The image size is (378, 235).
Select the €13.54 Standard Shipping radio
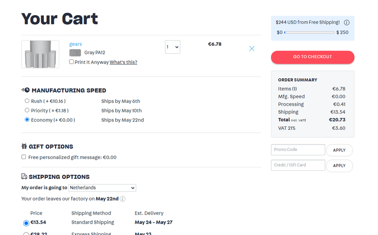pyautogui.click(x=26, y=223)
